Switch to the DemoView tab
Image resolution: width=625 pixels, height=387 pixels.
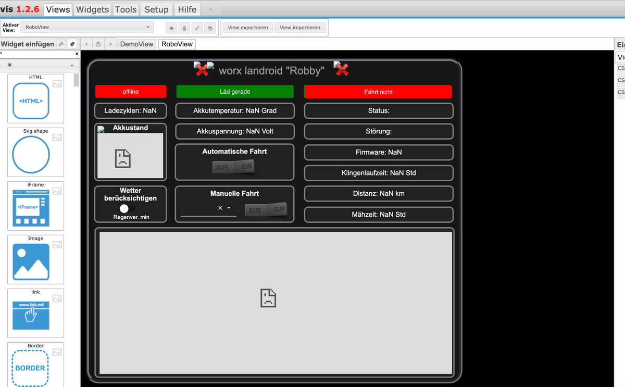click(x=137, y=44)
